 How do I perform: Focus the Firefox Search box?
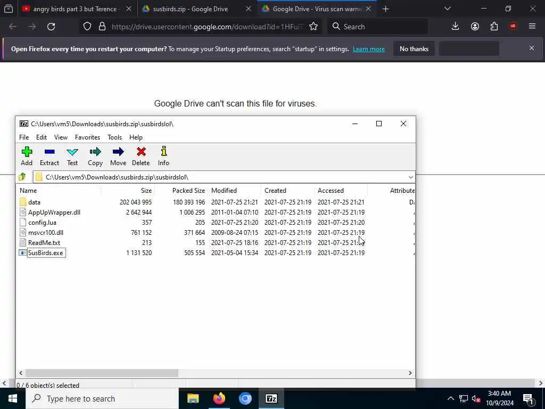(377, 27)
